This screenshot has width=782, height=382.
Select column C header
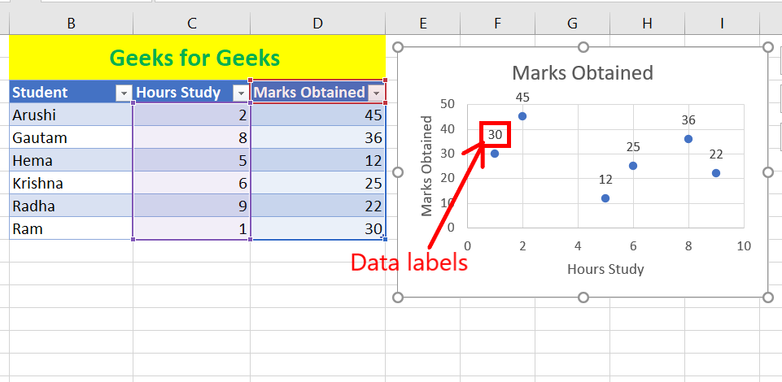[x=192, y=24]
